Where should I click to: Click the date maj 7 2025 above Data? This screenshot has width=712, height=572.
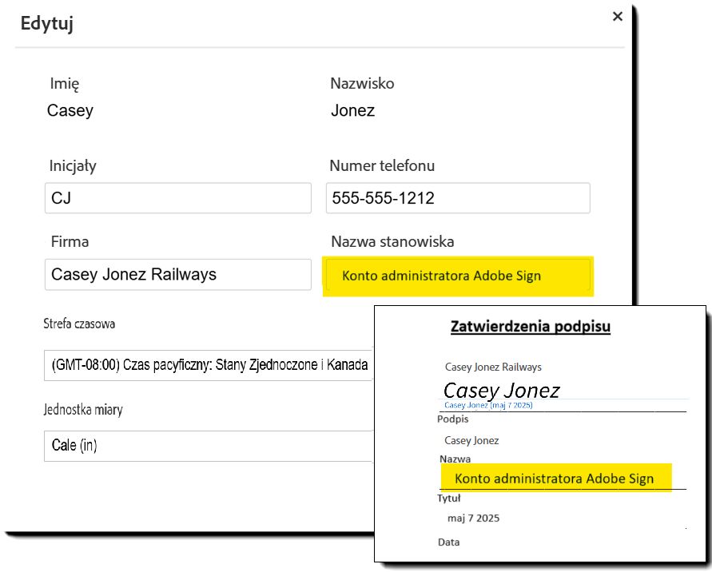coord(473,518)
